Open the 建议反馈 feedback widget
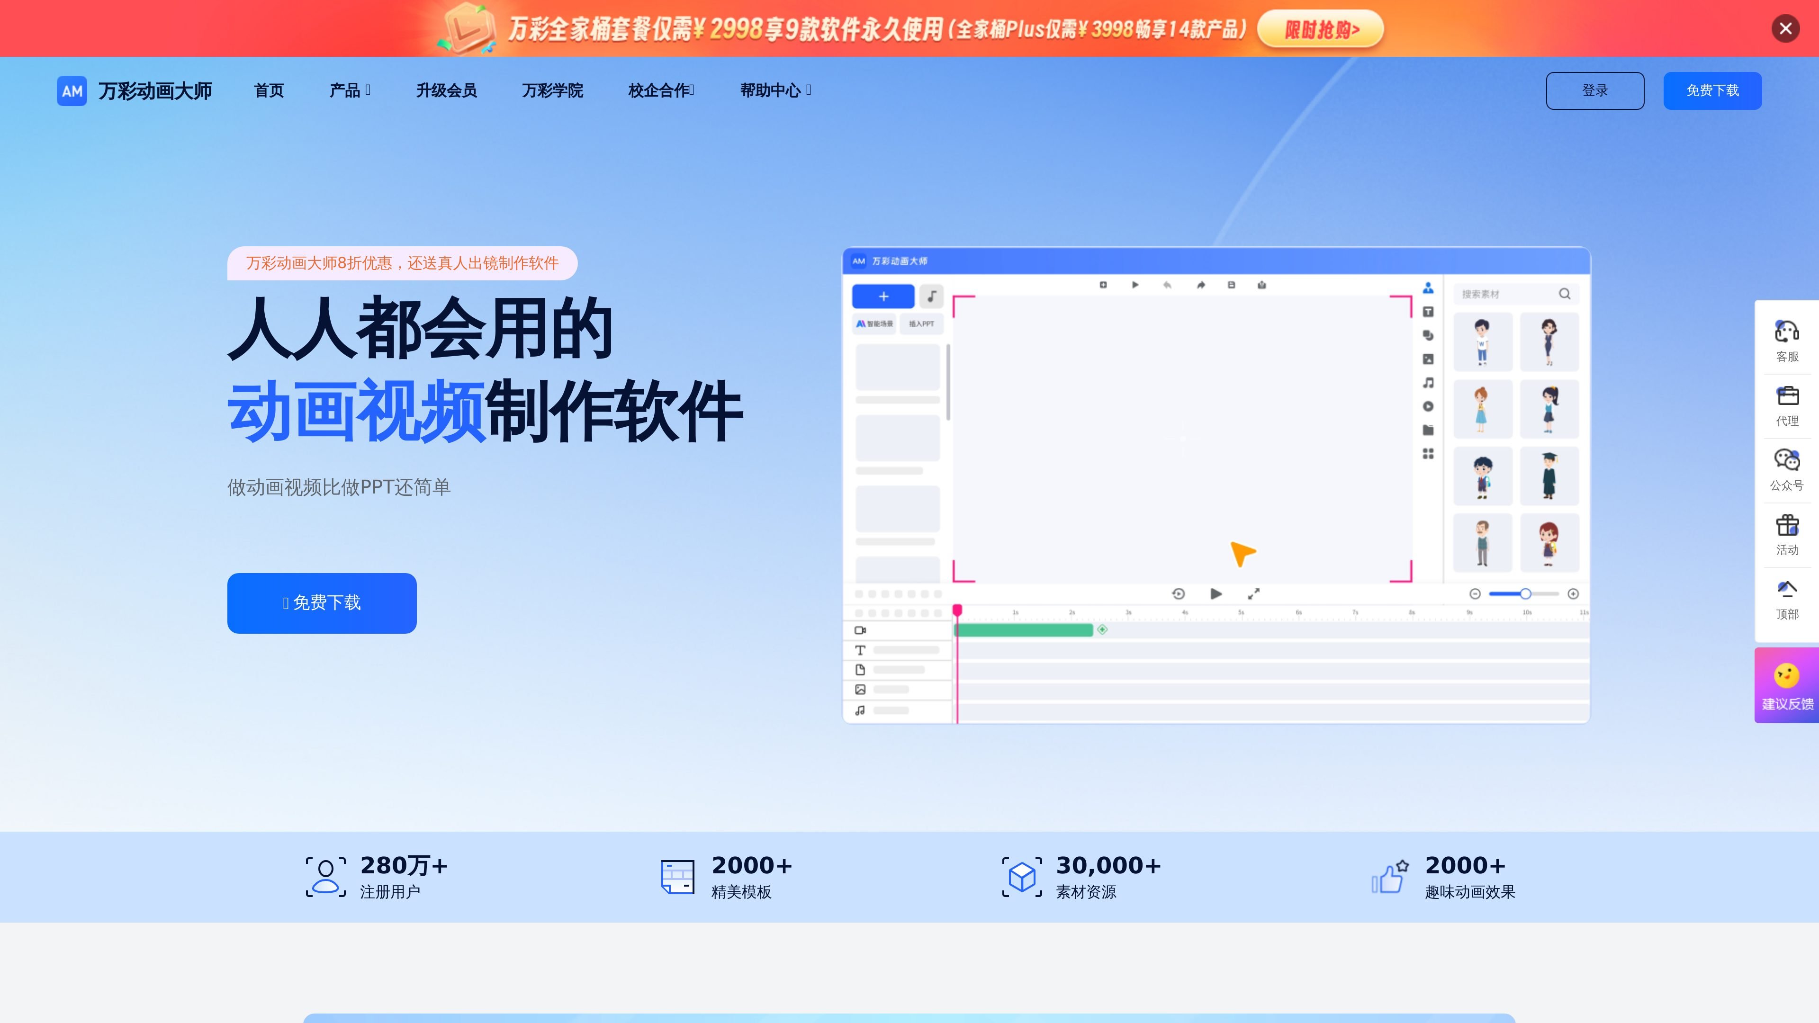The image size is (1819, 1023). click(x=1786, y=685)
